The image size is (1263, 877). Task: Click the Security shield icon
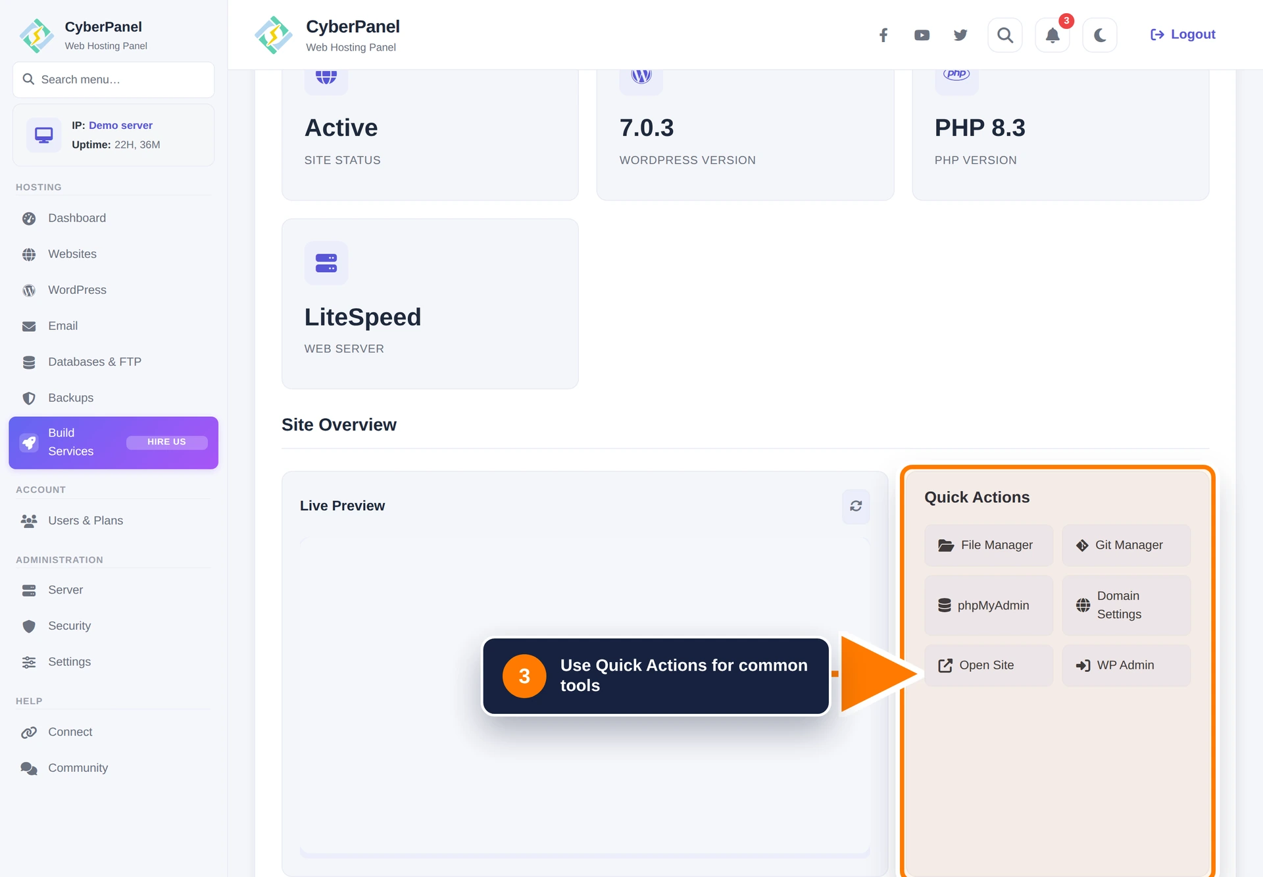(x=29, y=627)
